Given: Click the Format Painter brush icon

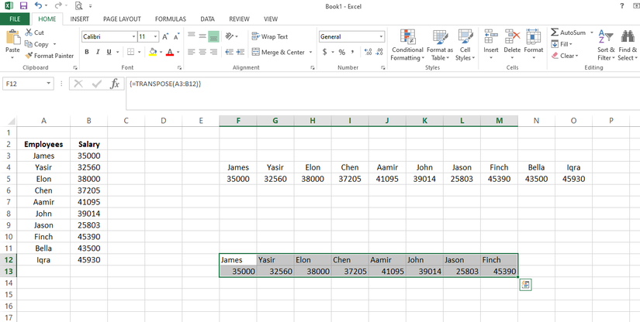Looking at the screenshot, I should [29, 56].
